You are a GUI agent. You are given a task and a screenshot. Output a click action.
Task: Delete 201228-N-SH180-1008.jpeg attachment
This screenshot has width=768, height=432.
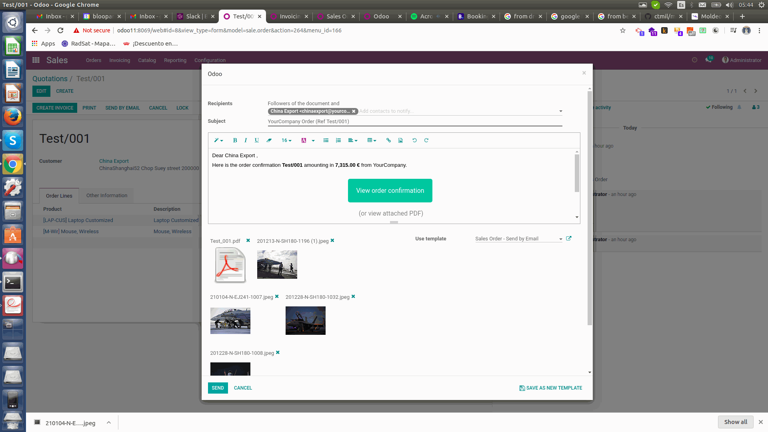coord(278,352)
